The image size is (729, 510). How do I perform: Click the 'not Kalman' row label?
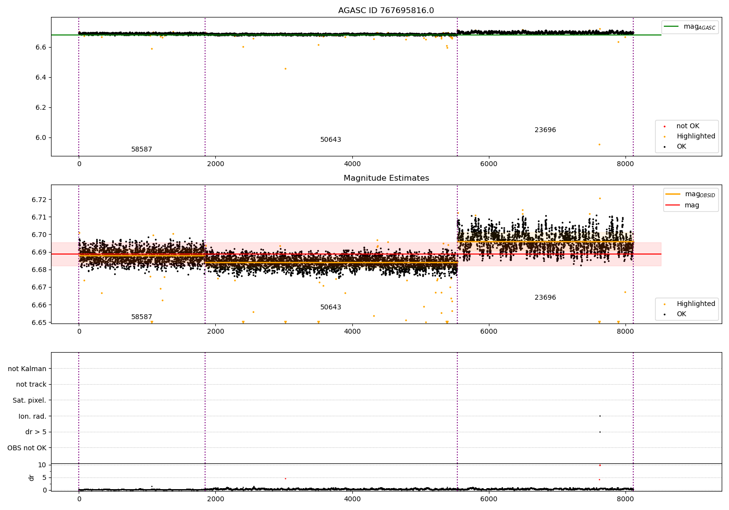(27, 369)
